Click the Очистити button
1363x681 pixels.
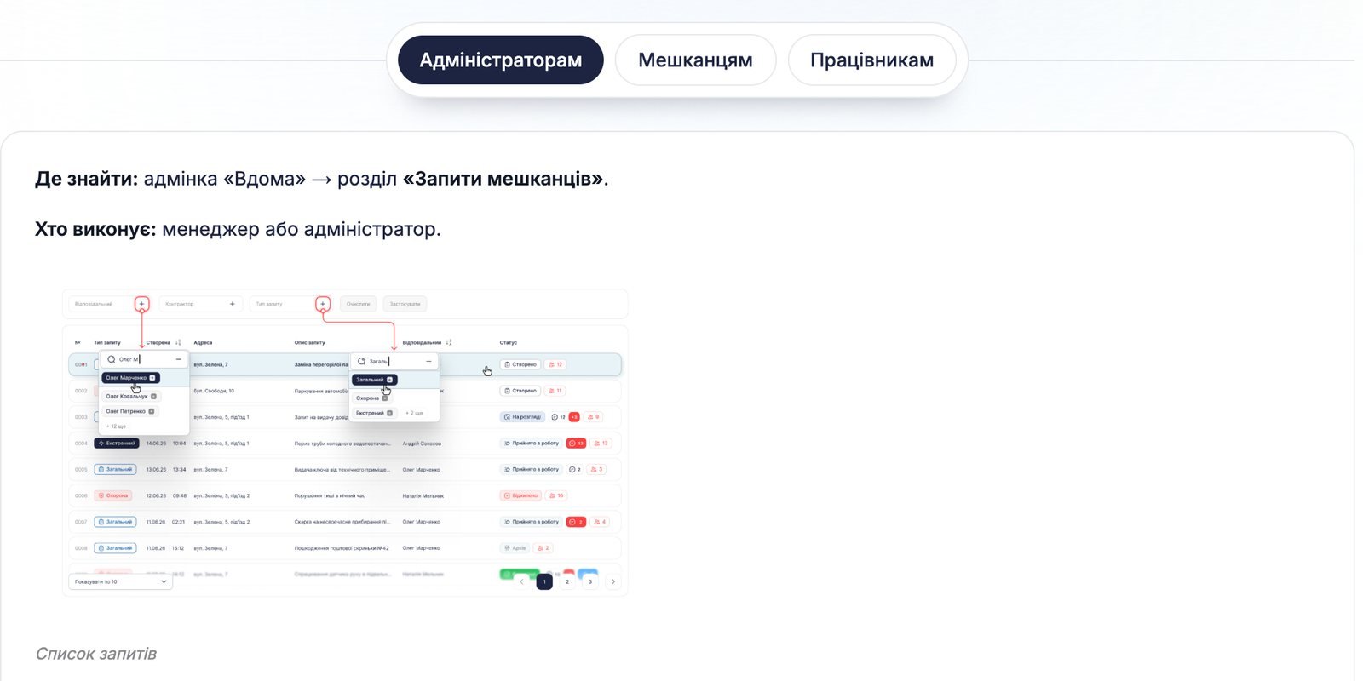click(359, 304)
